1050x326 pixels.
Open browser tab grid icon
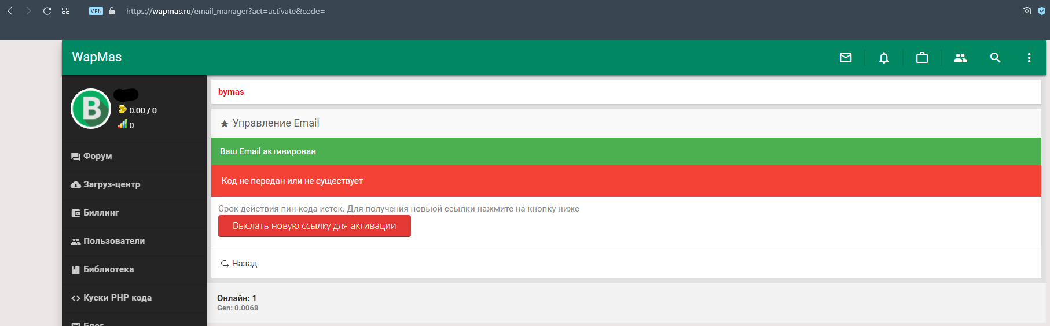65,11
